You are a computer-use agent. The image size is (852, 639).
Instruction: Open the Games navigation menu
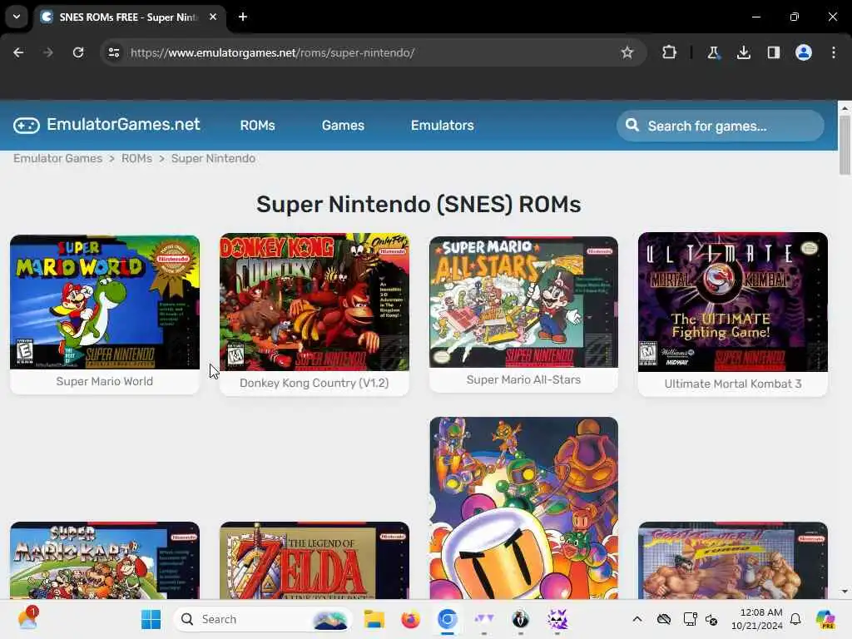pyautogui.click(x=343, y=126)
